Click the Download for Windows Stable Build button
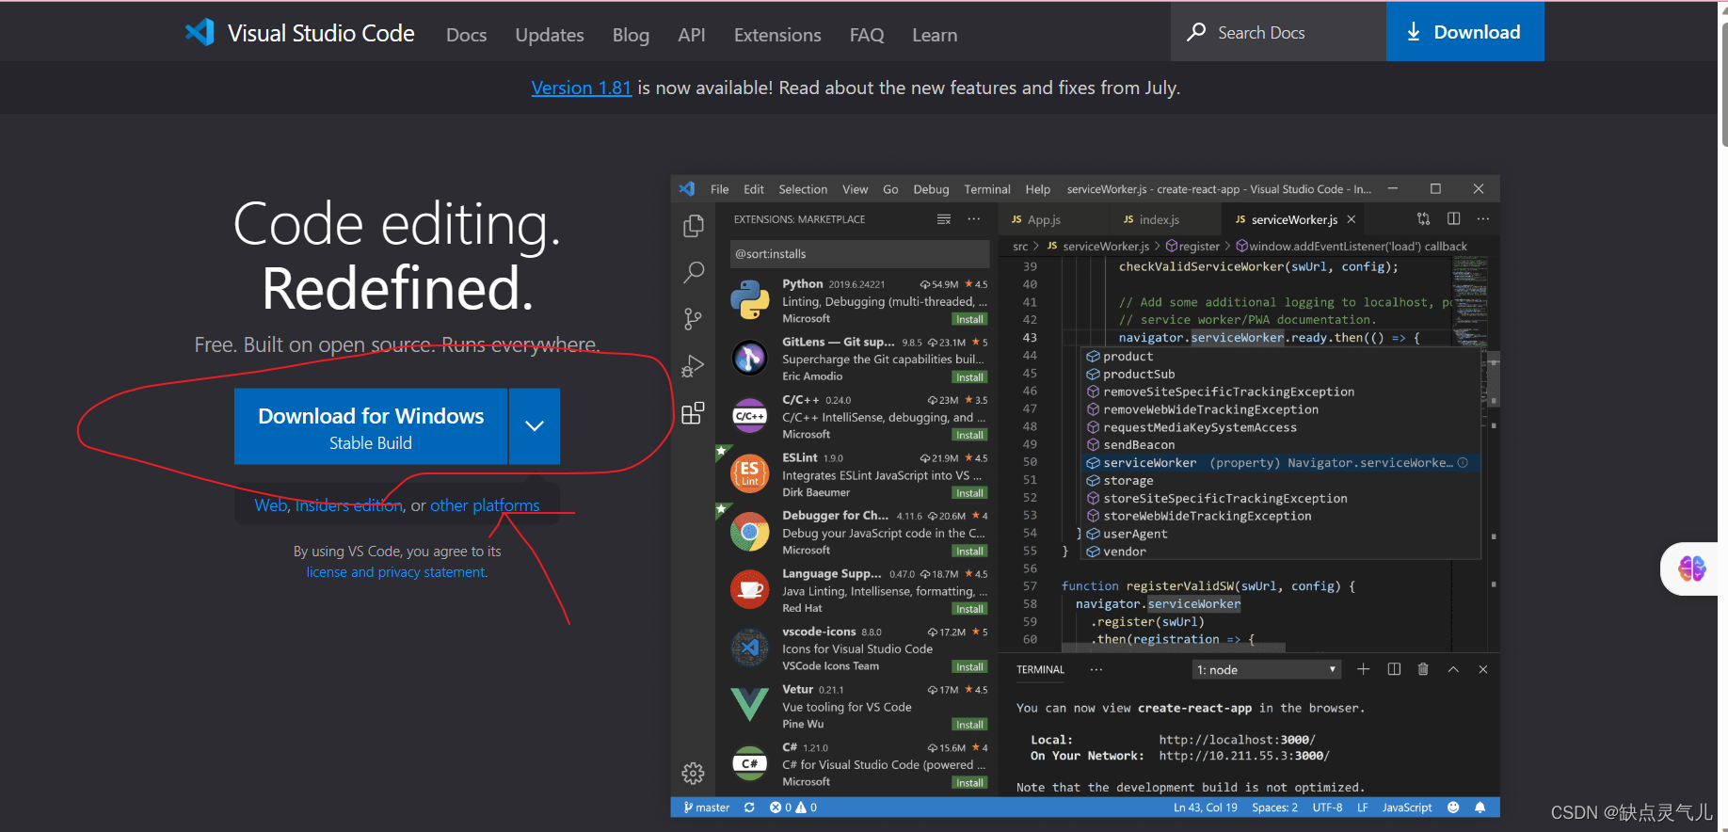This screenshot has width=1728, height=832. tap(371, 426)
